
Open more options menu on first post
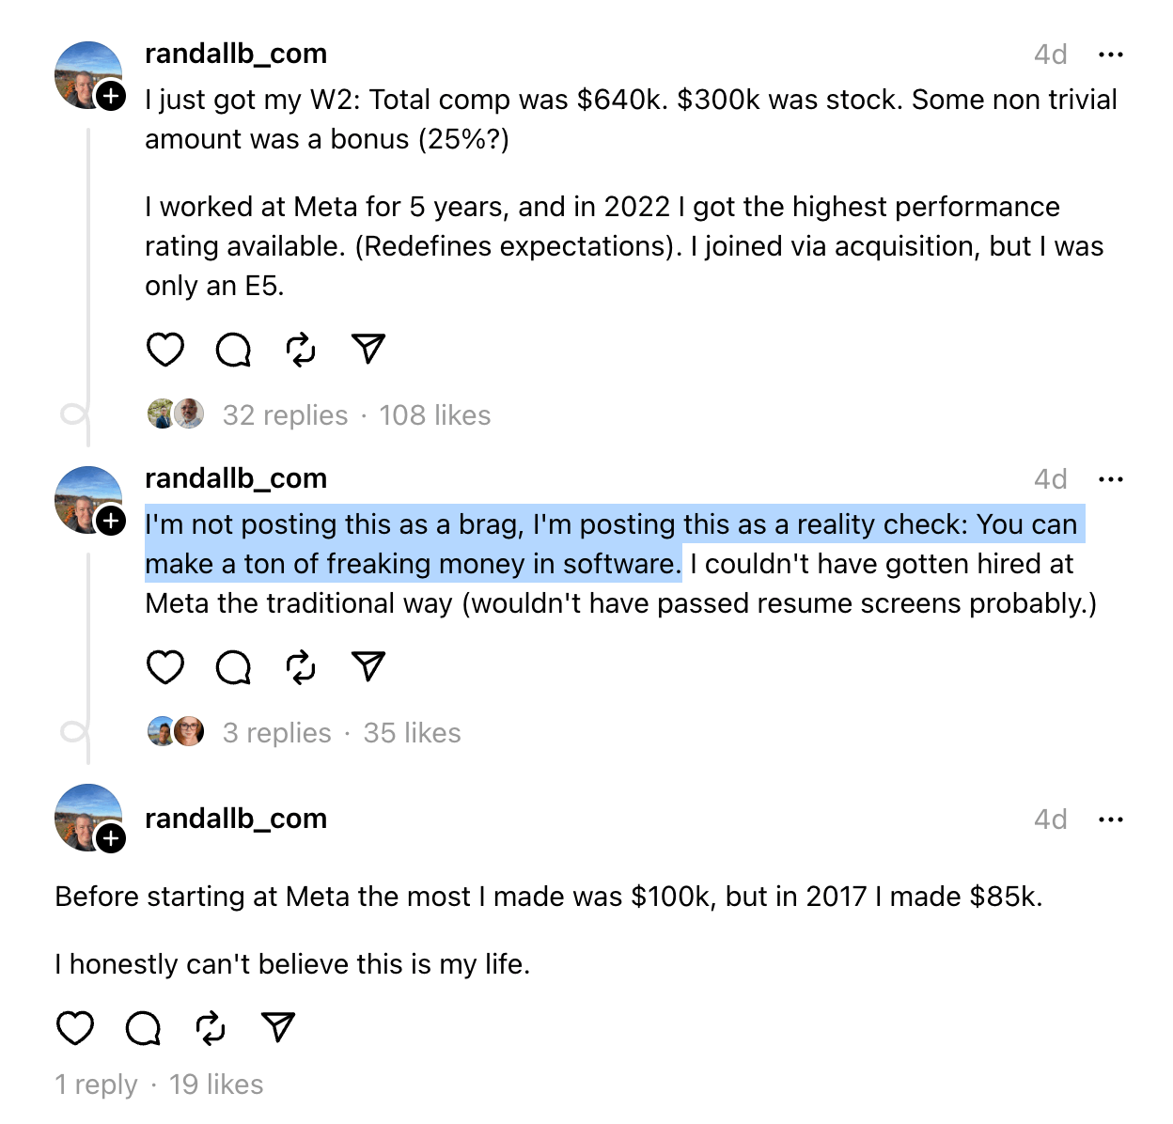click(x=1111, y=55)
